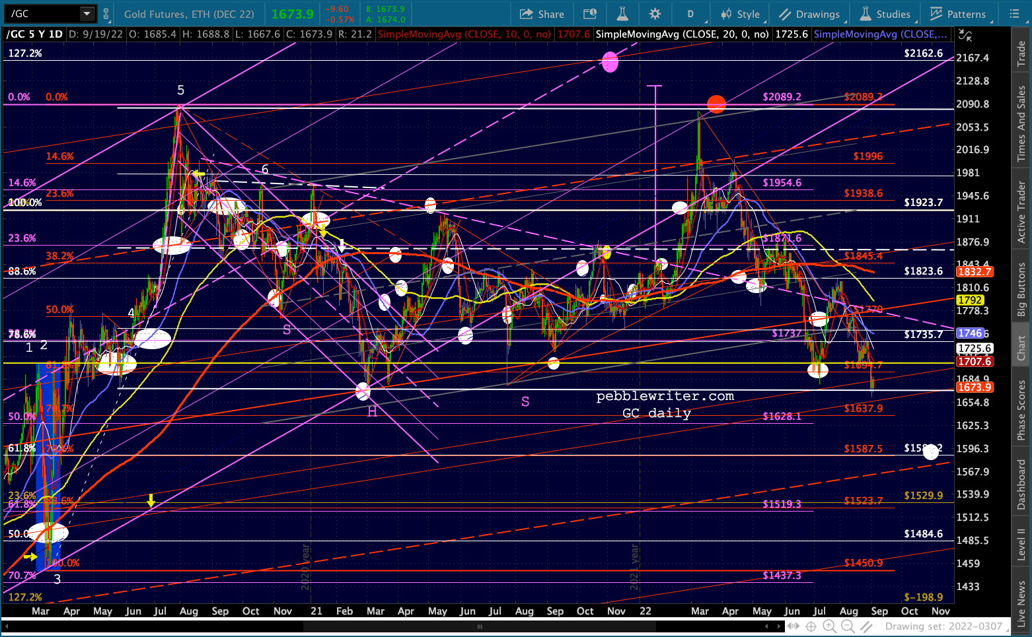This screenshot has height=637, width=1032.
Task: Open the Drawings menu
Action: click(809, 14)
